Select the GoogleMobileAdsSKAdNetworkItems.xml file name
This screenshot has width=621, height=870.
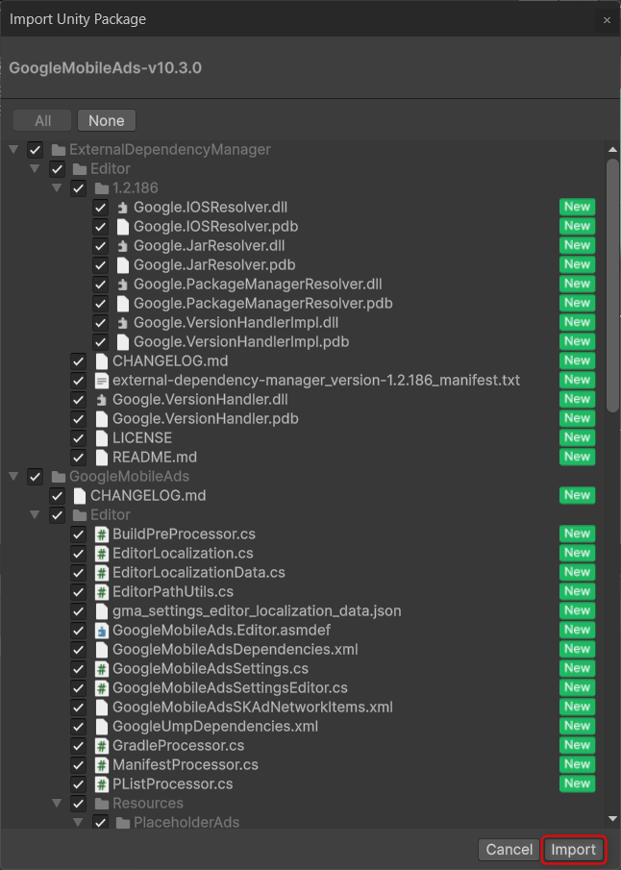click(253, 708)
